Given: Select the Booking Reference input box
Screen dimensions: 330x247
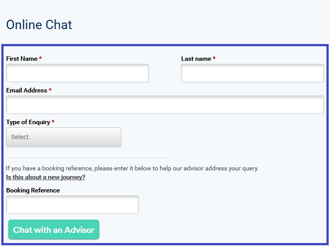Looking at the screenshot, I should [72, 205].
